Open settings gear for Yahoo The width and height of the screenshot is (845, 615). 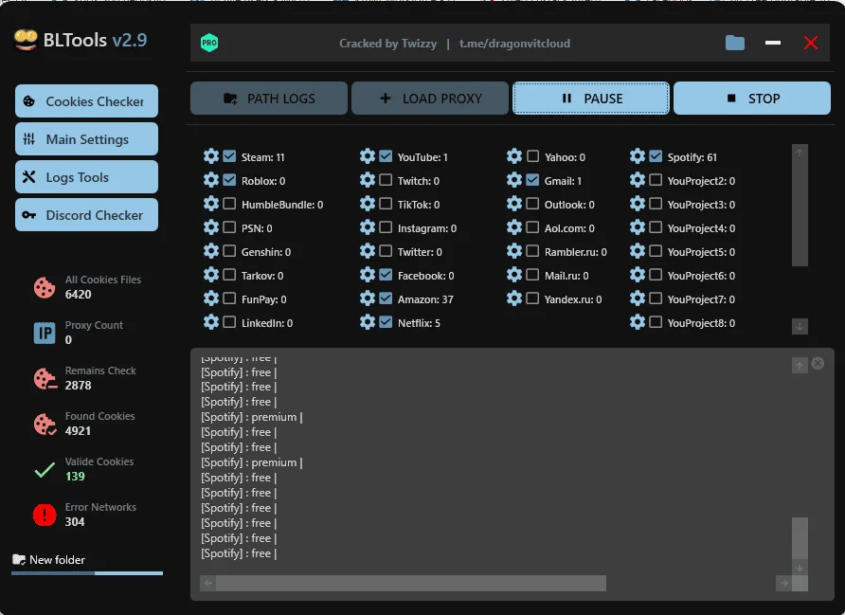514,156
